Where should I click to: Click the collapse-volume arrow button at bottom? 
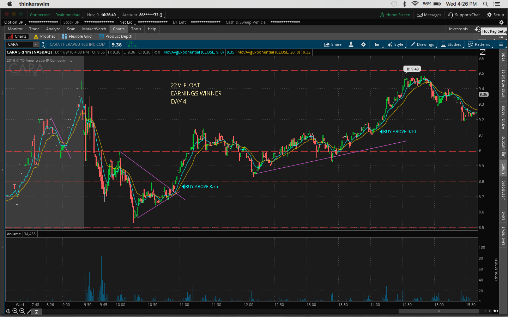click(x=36, y=311)
